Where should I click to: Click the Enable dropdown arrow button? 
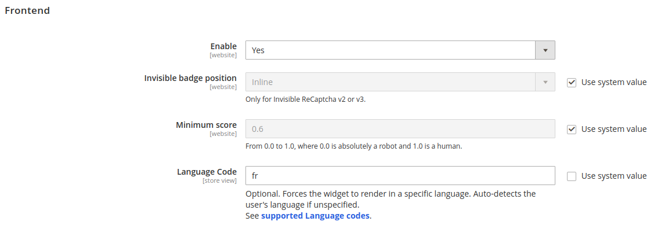click(x=545, y=50)
